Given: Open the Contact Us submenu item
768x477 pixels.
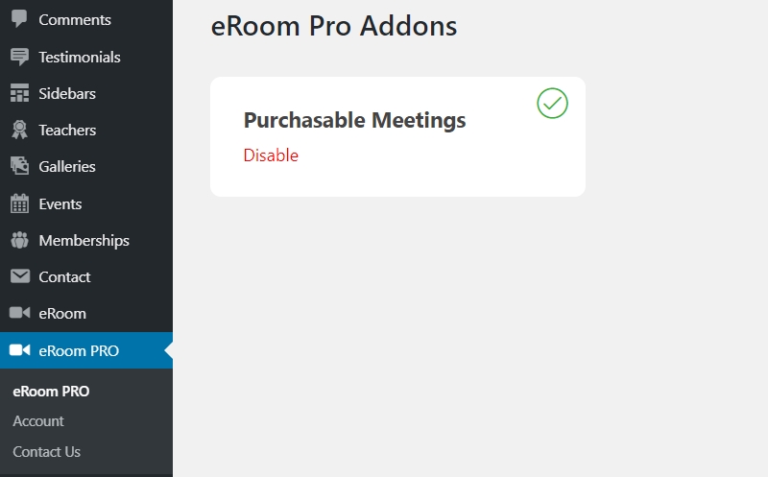Looking at the screenshot, I should (46, 451).
